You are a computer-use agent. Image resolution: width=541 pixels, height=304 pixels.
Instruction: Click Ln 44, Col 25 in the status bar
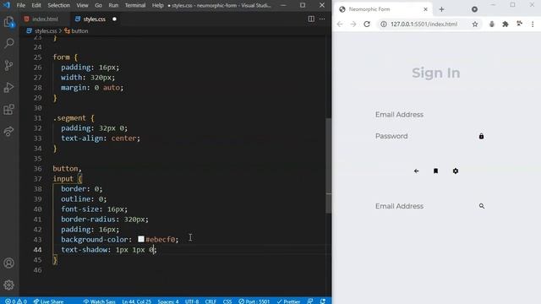[x=136, y=301]
